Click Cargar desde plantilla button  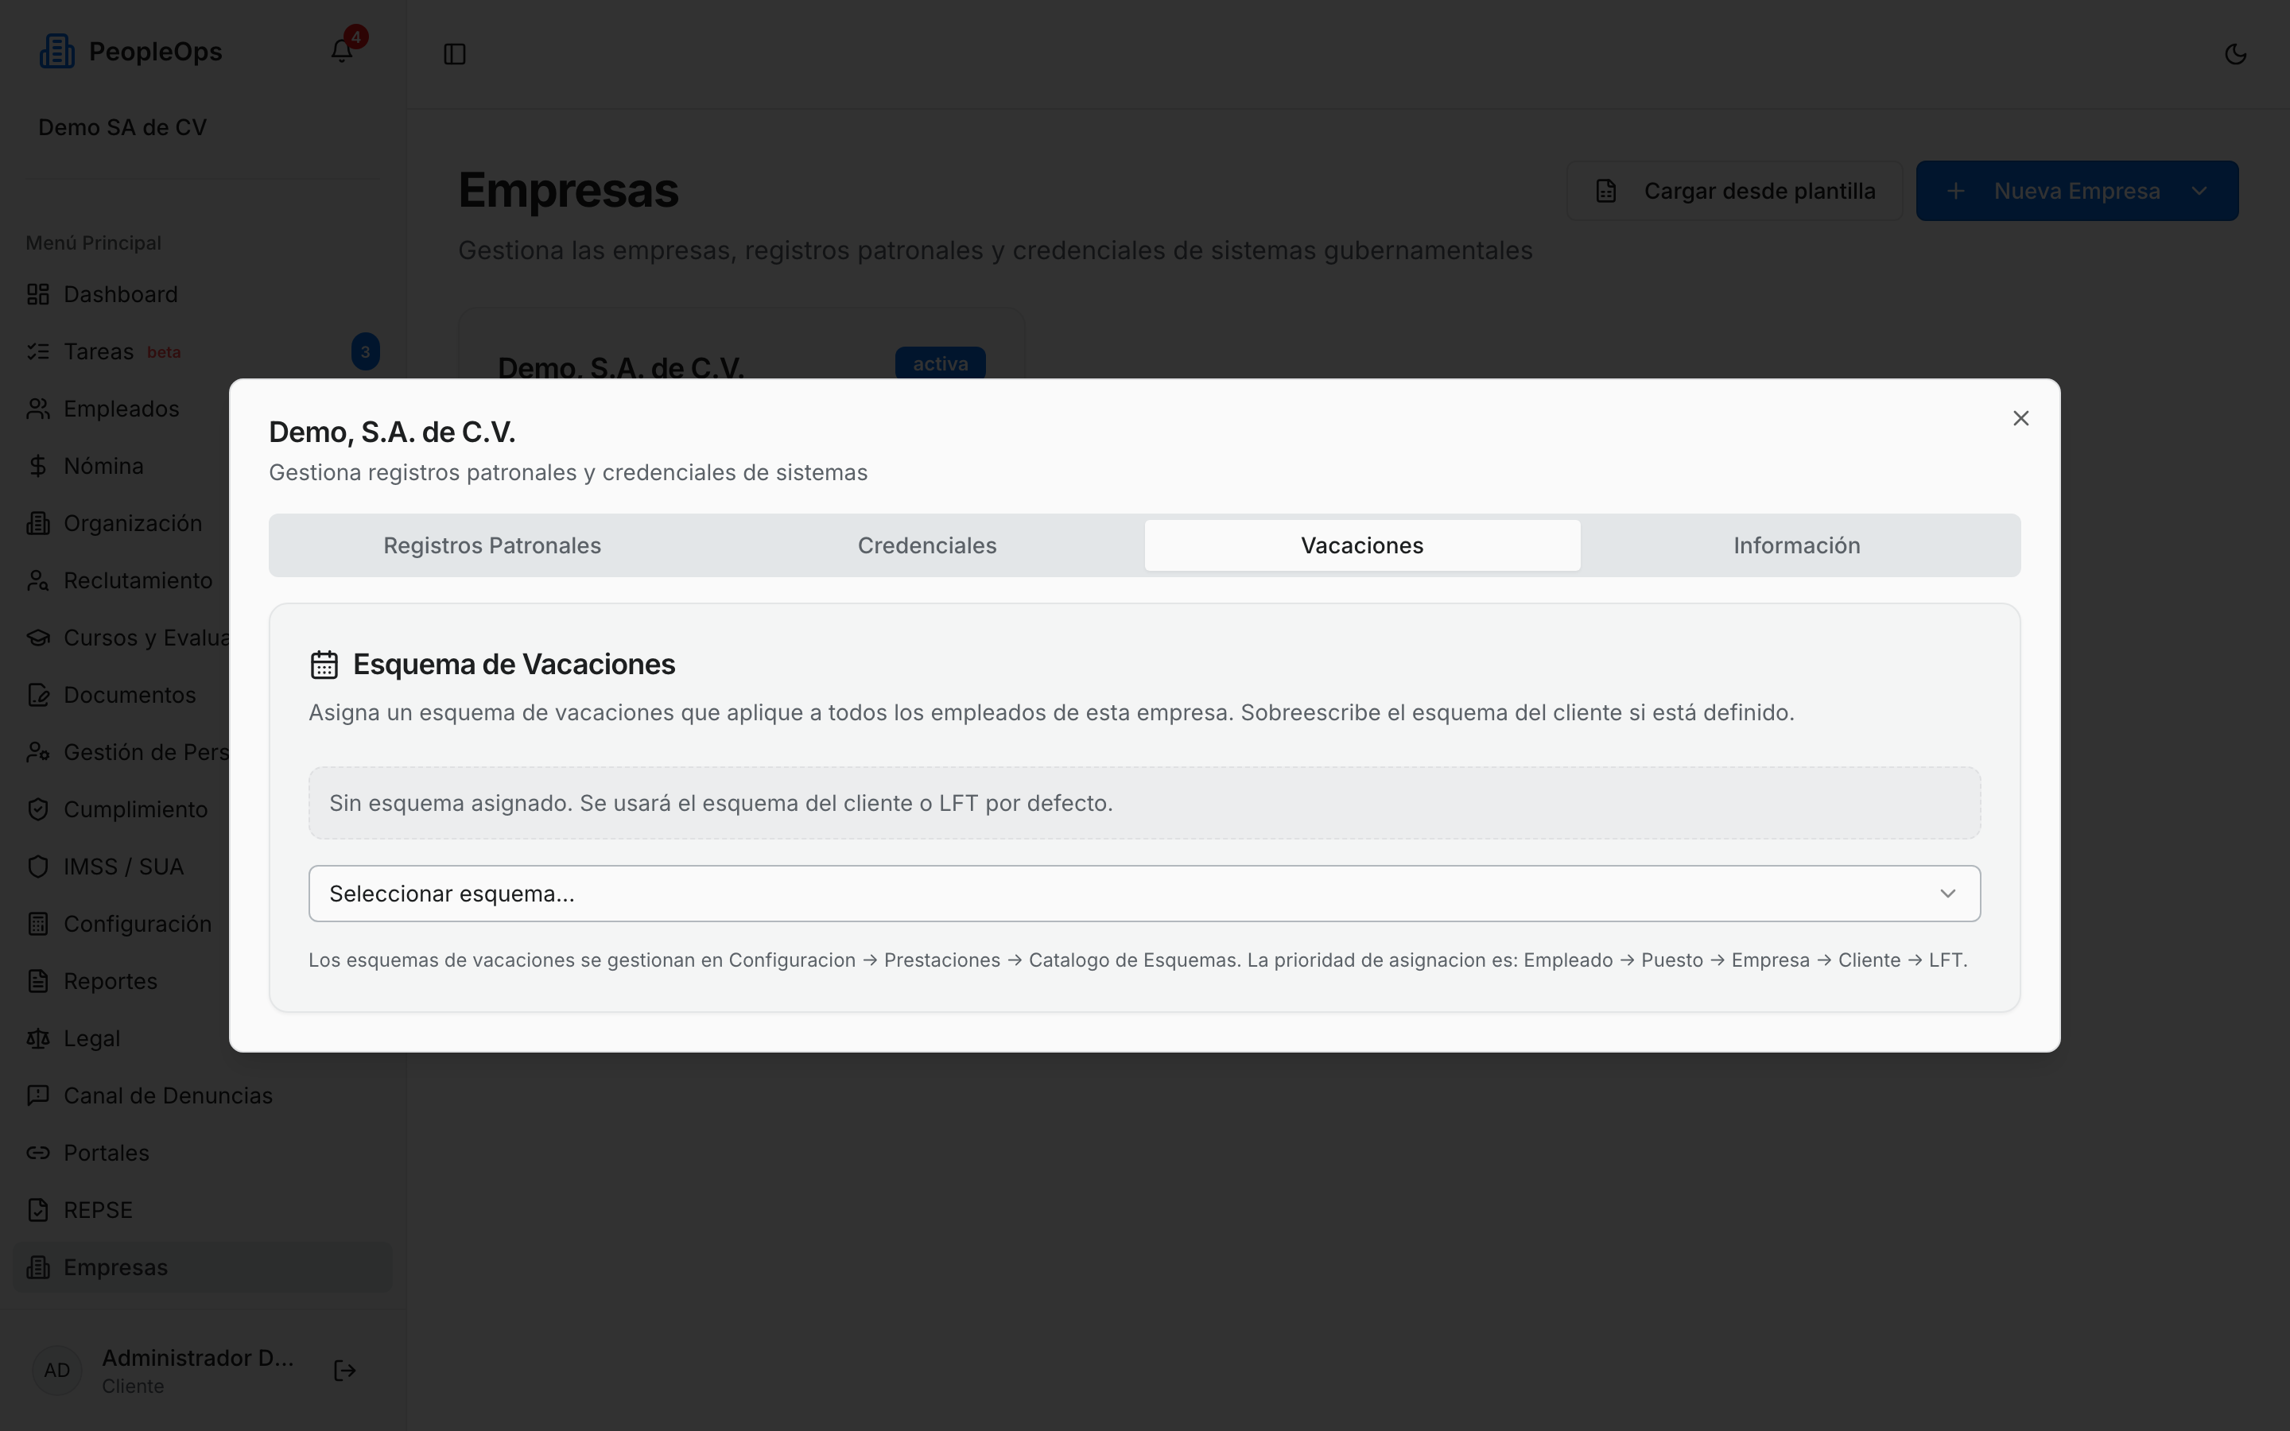point(1734,191)
